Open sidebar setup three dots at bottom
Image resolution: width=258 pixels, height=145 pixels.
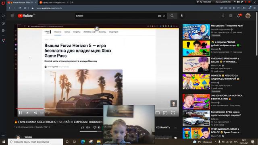coord(3,135)
